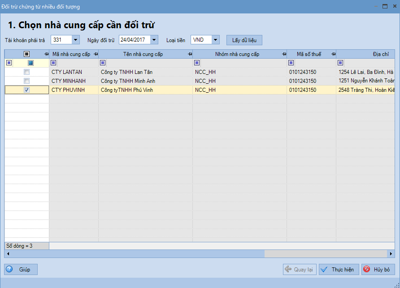Open help via the Giúp button
This screenshot has height=288, width=400.
(21, 270)
